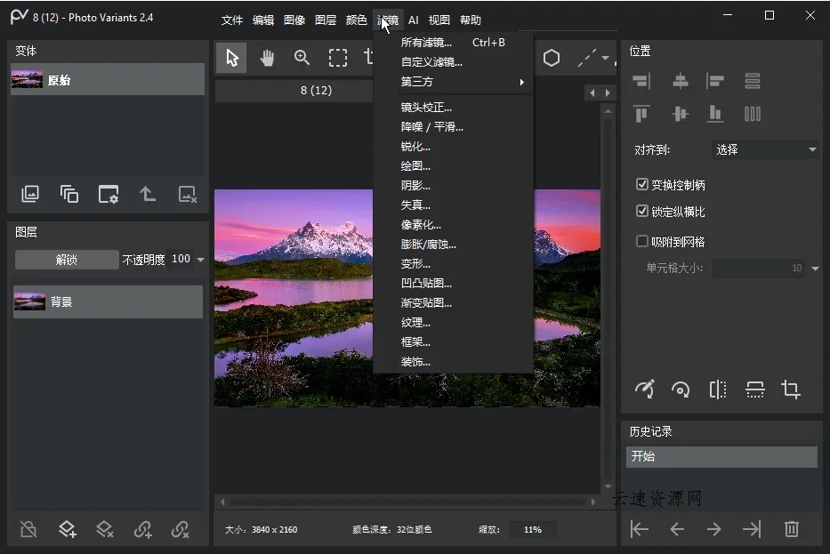830x554 pixels.
Task: Choose the zoom magnifier tool
Action: (302, 57)
